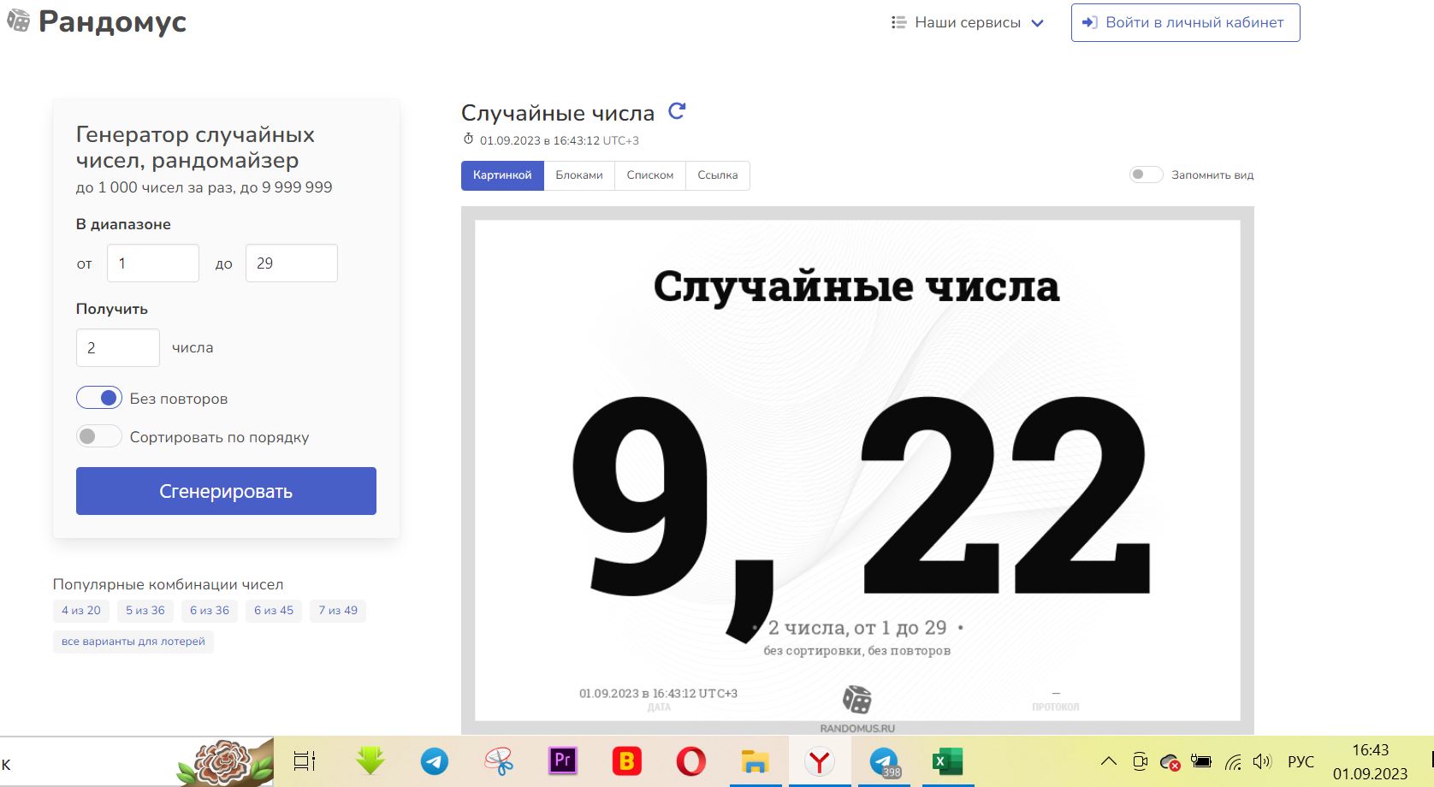
Task: Open Adobe Premiere Pro from taskbar
Action: [562, 760]
